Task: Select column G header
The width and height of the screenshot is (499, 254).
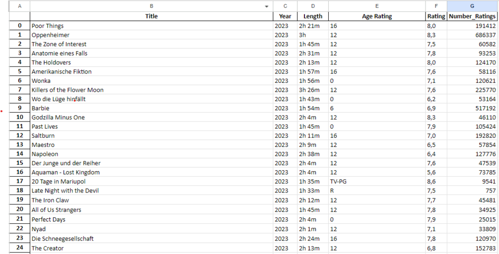Action: 472,6
